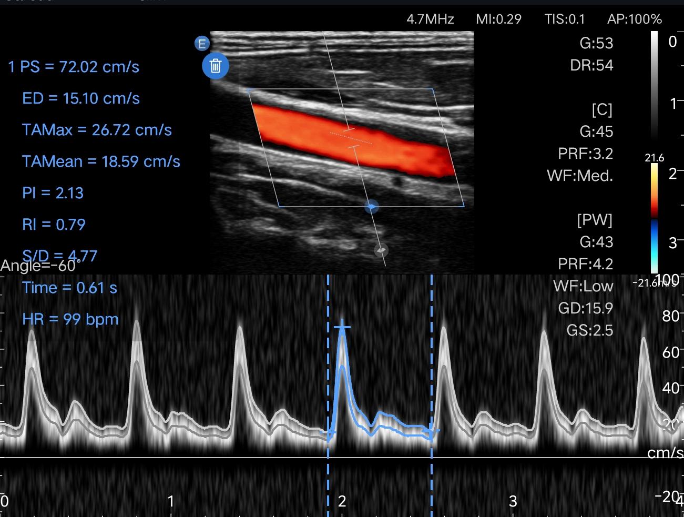Click the top-right corner of color box
The height and width of the screenshot is (517, 684).
[434, 89]
